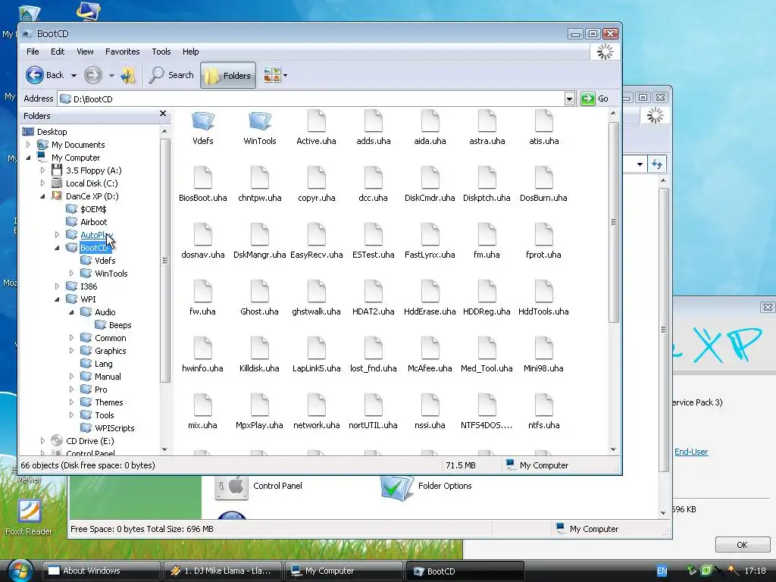Open the End-User link in About dialog

(691, 452)
